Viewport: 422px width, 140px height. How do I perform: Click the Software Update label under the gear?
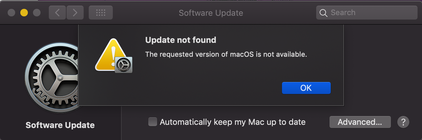coord(60,125)
